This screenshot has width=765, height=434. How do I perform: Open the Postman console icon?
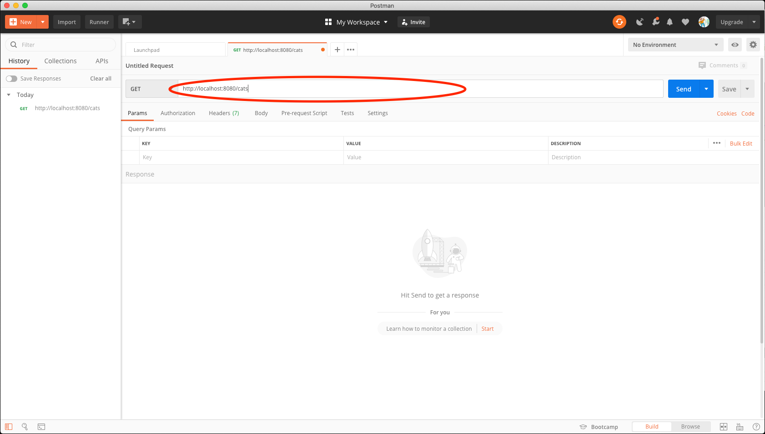coord(41,427)
